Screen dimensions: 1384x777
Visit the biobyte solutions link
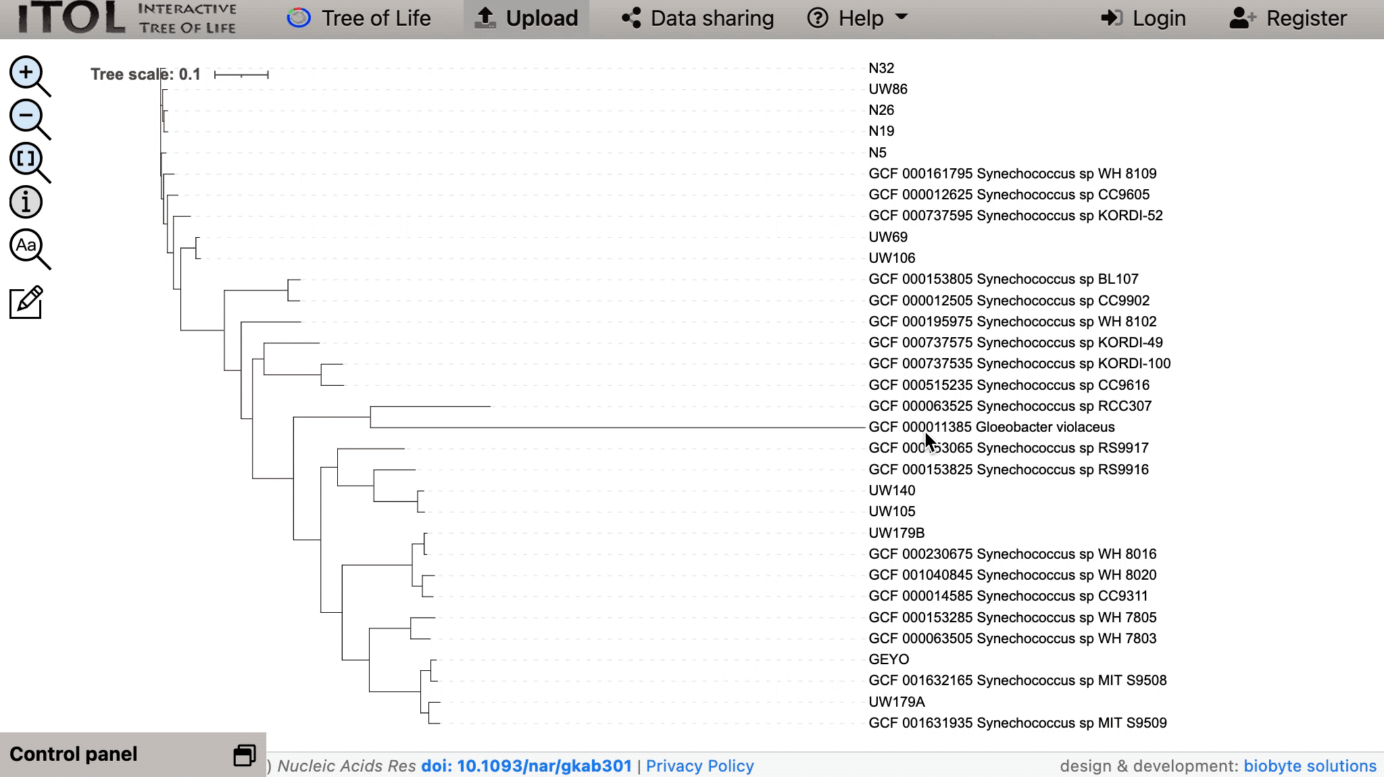[x=1310, y=766]
